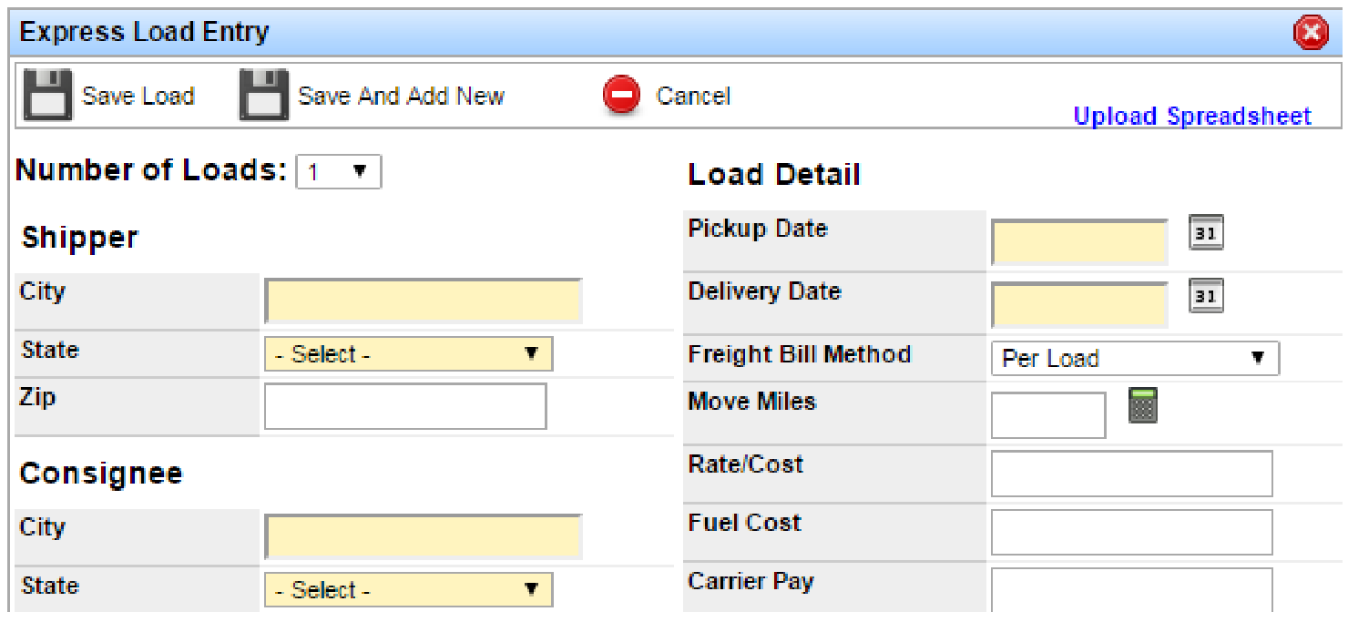Image resolution: width=1348 pixels, height=622 pixels.
Task: Click the Consignee section heading
Action: coord(101,474)
